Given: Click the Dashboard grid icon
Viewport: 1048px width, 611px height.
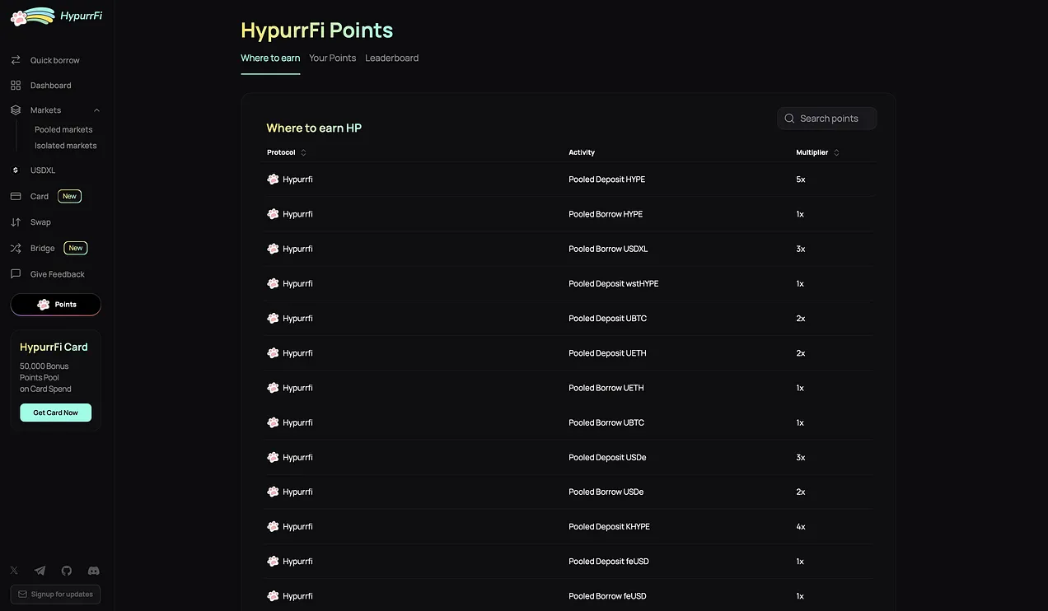Looking at the screenshot, I should click(x=15, y=85).
